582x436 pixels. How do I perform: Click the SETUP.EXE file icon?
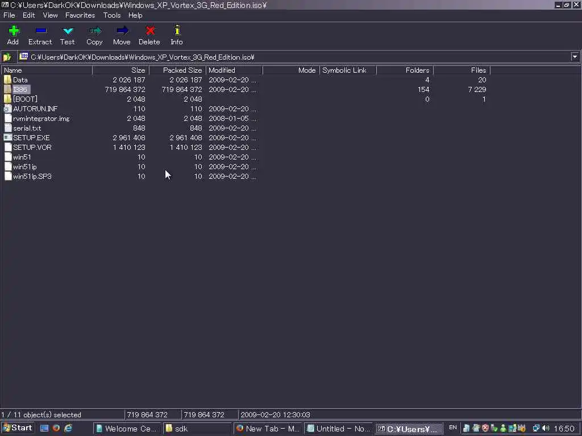[x=7, y=137]
